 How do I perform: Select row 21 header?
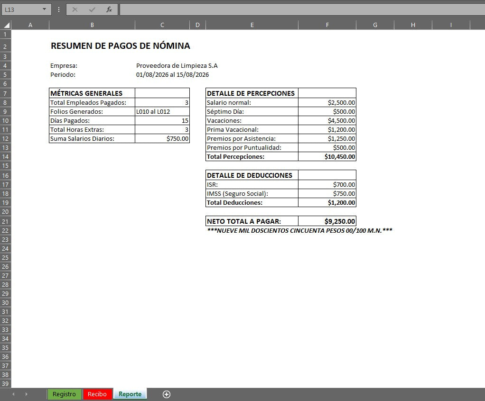(x=5, y=221)
